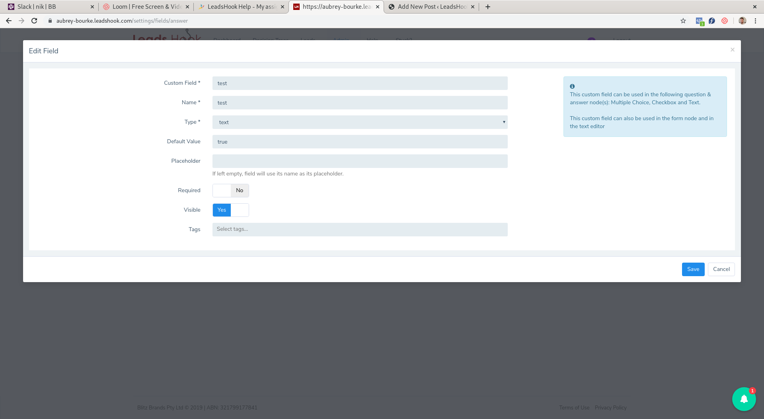Open the Type dropdown
The image size is (764, 419).
click(x=360, y=122)
